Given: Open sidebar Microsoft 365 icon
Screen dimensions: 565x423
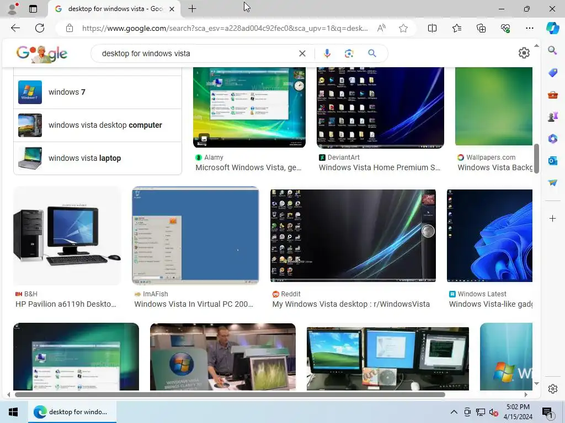Looking at the screenshot, I should (x=552, y=138).
